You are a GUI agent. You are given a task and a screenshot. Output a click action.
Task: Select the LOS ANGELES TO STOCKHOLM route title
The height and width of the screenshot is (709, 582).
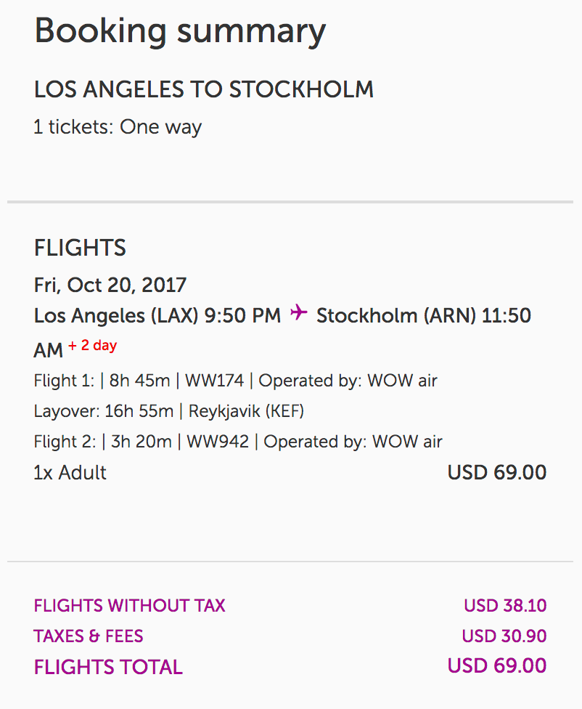click(x=204, y=90)
